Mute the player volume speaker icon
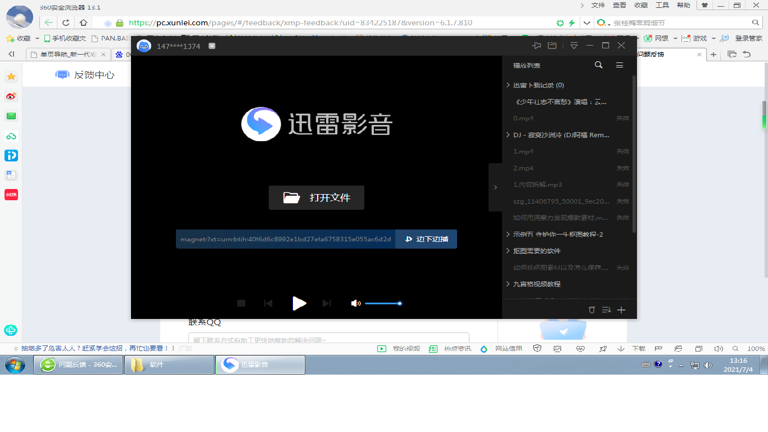The image size is (768, 432). (355, 303)
